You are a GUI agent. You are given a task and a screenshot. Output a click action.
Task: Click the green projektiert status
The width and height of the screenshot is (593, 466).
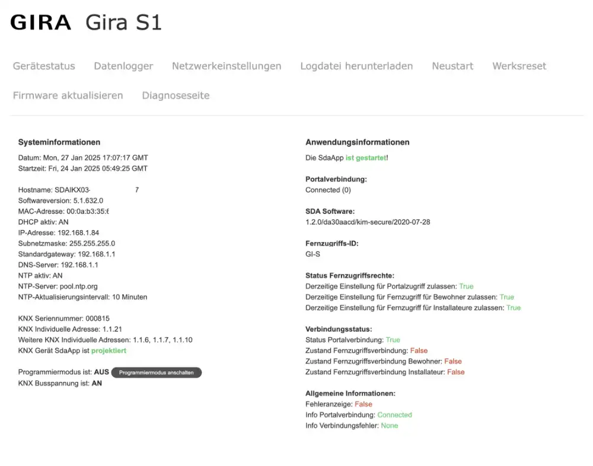109,350
